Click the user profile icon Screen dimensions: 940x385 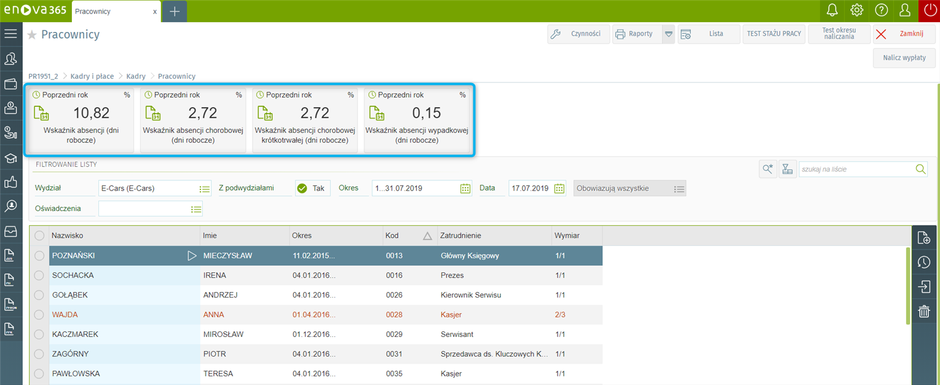pyautogui.click(x=905, y=10)
